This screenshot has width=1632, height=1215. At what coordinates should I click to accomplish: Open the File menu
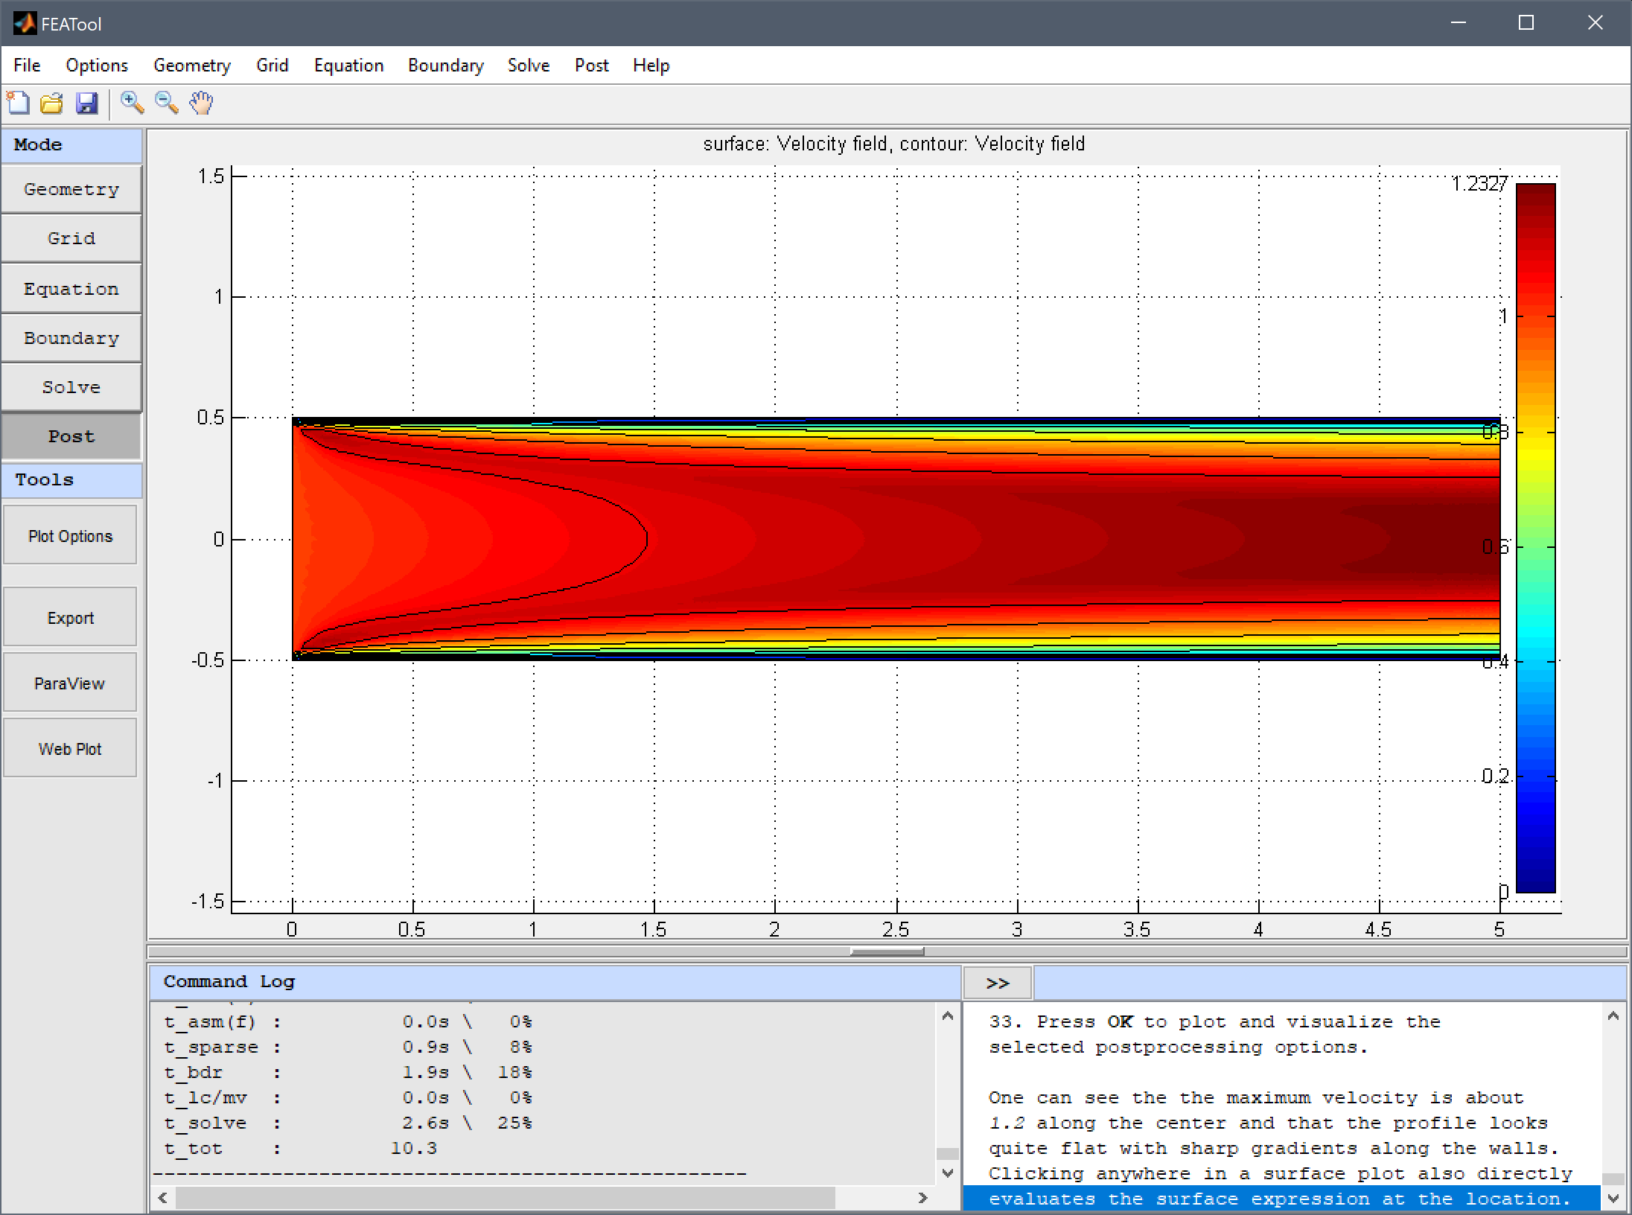pos(27,66)
